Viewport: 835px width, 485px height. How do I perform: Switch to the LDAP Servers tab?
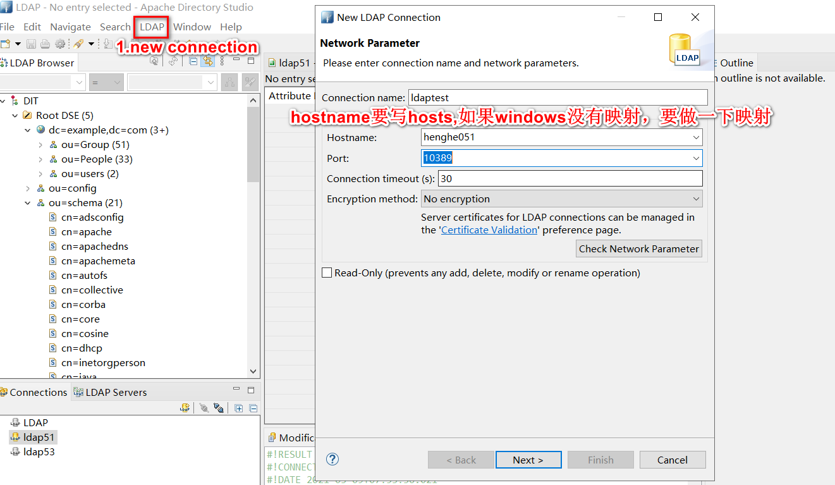pyautogui.click(x=110, y=392)
